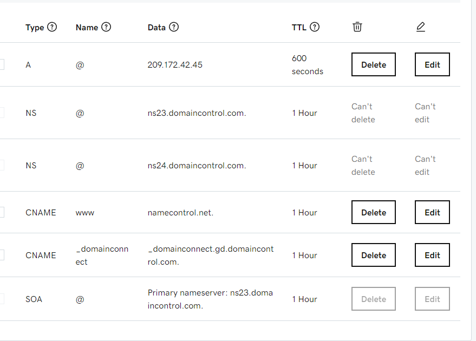
Task: Delete the www CNAME record
Action: coord(374,213)
